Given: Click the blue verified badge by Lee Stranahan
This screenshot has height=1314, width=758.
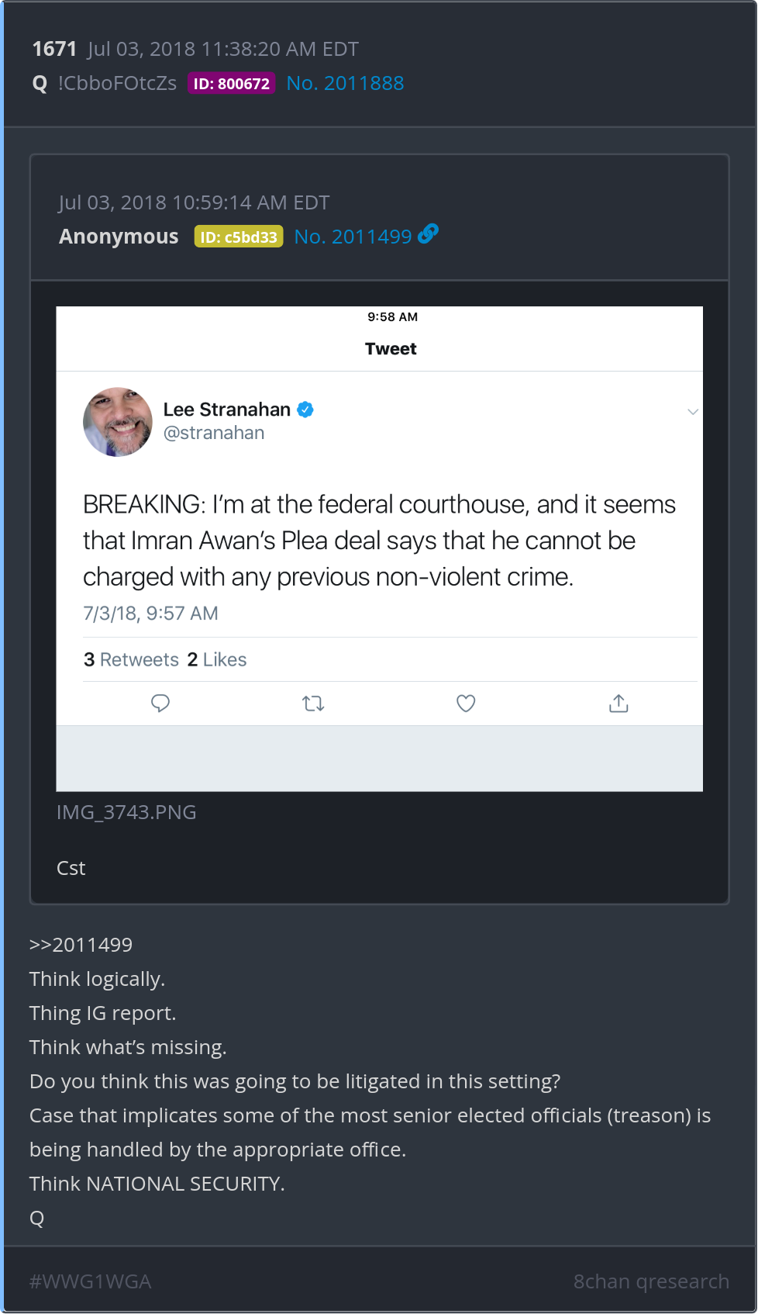Looking at the screenshot, I should click(x=305, y=410).
